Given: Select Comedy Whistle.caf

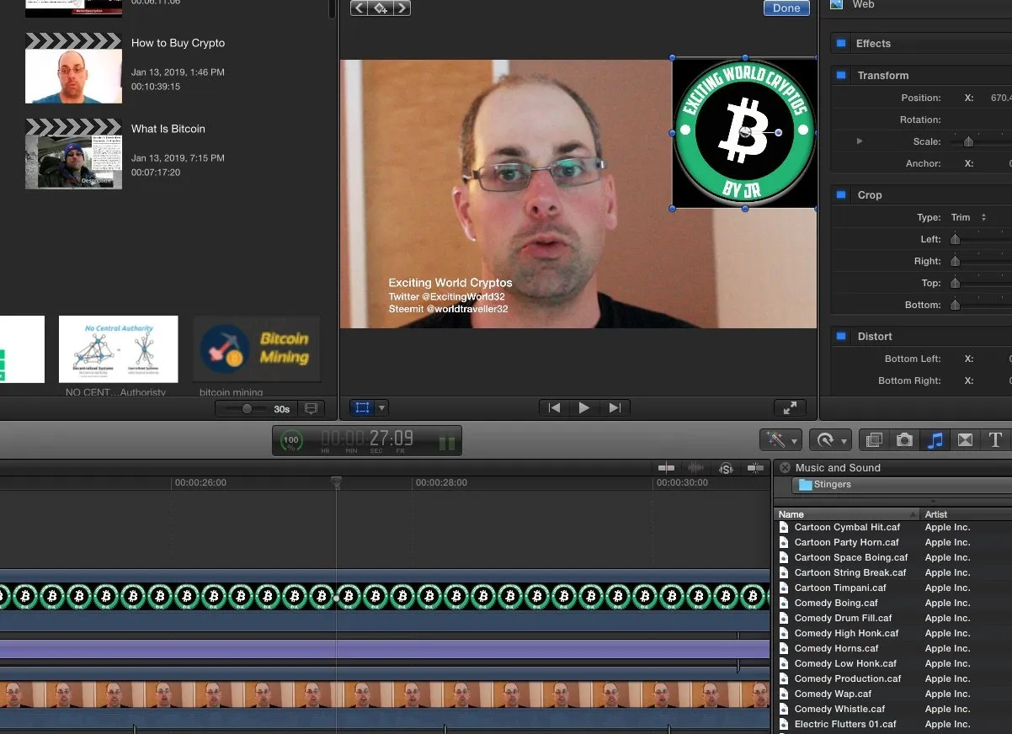Looking at the screenshot, I should pyautogui.click(x=839, y=710).
